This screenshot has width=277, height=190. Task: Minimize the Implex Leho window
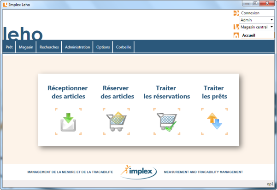[247, 3]
